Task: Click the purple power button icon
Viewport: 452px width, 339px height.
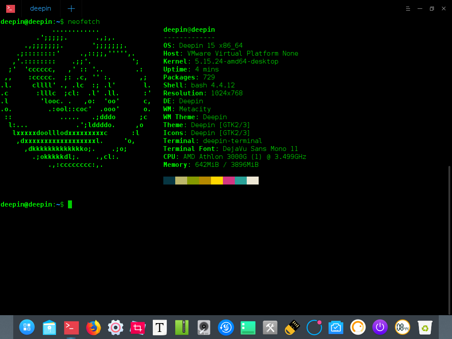Action: pyautogui.click(x=380, y=327)
